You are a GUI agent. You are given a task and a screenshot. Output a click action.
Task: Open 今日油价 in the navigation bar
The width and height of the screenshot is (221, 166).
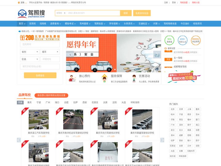click(185, 24)
